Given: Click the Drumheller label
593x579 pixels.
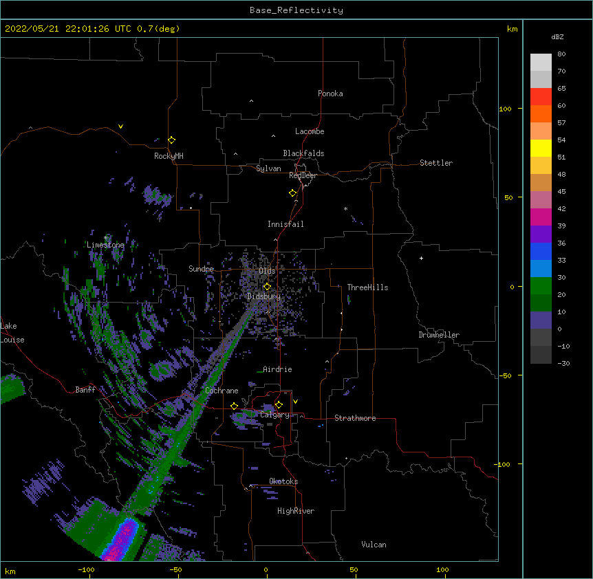Looking at the screenshot, I should (439, 335).
